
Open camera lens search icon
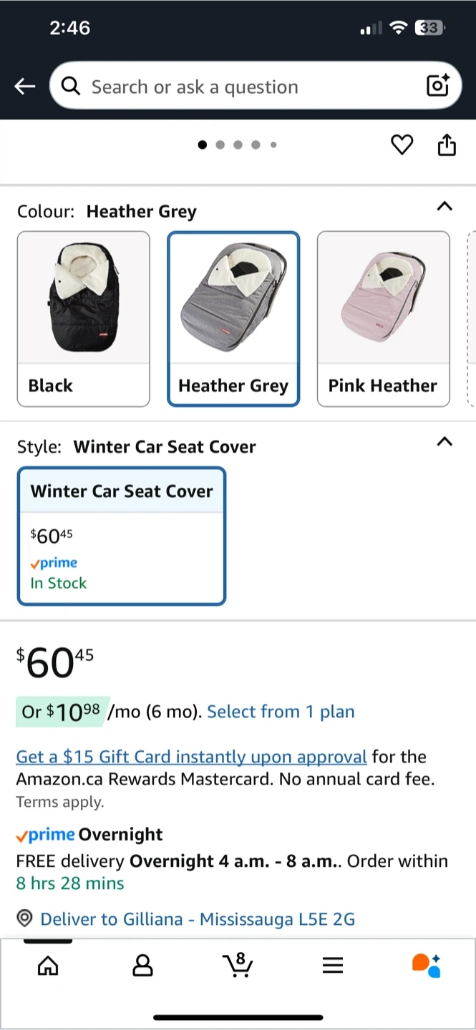[437, 86]
